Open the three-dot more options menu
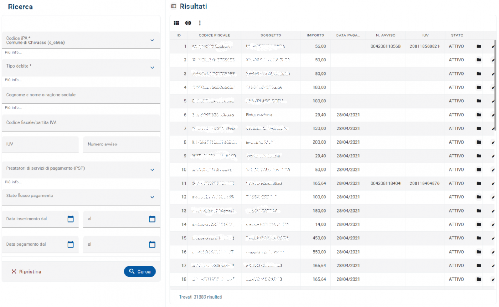Image resolution: width=499 pixels, height=307 pixels. [200, 23]
